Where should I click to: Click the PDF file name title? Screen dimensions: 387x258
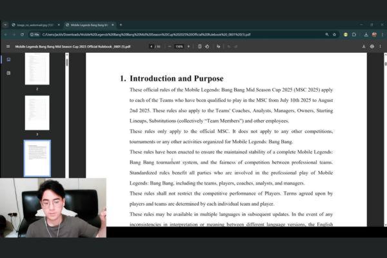[73, 46]
